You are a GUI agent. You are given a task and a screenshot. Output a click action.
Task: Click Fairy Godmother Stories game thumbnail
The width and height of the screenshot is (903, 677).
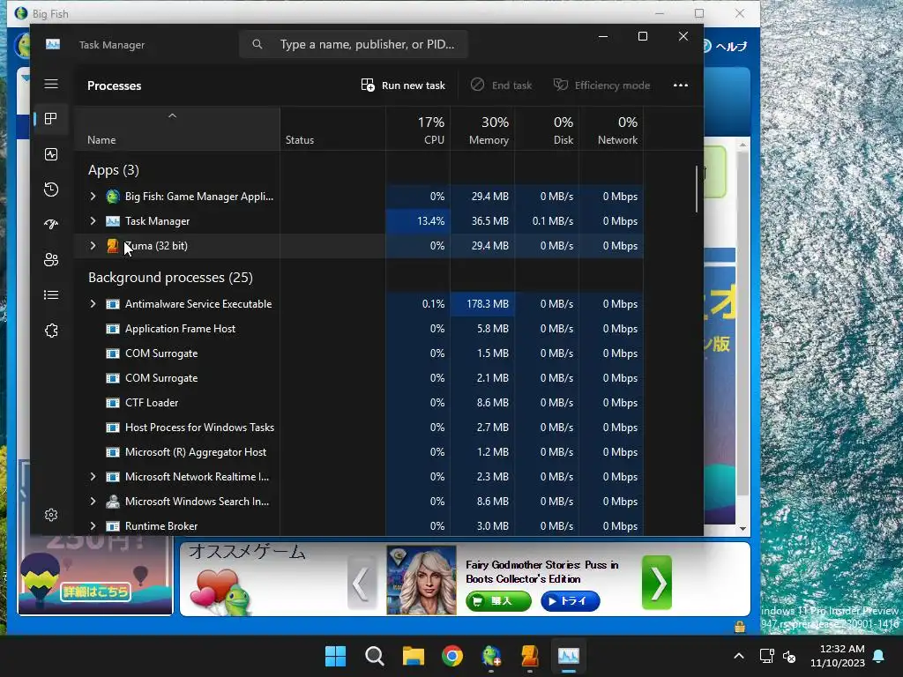pos(421,580)
